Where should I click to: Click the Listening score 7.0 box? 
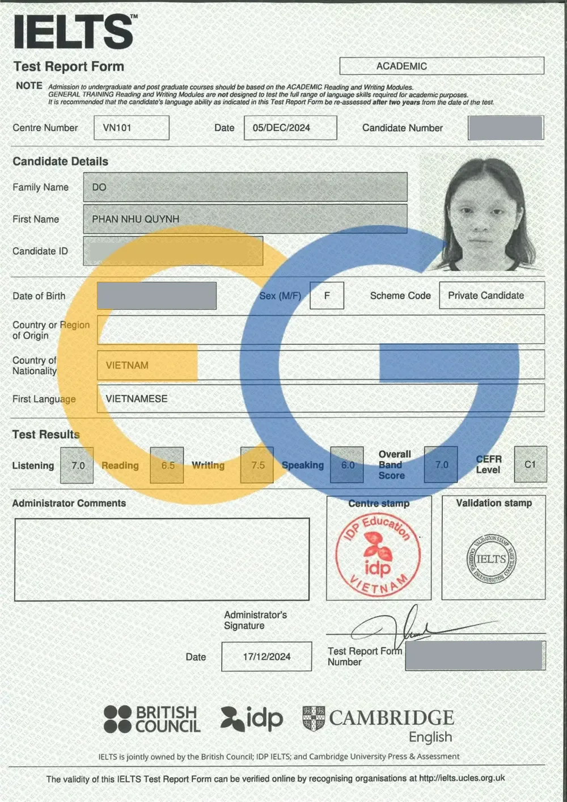click(x=77, y=465)
